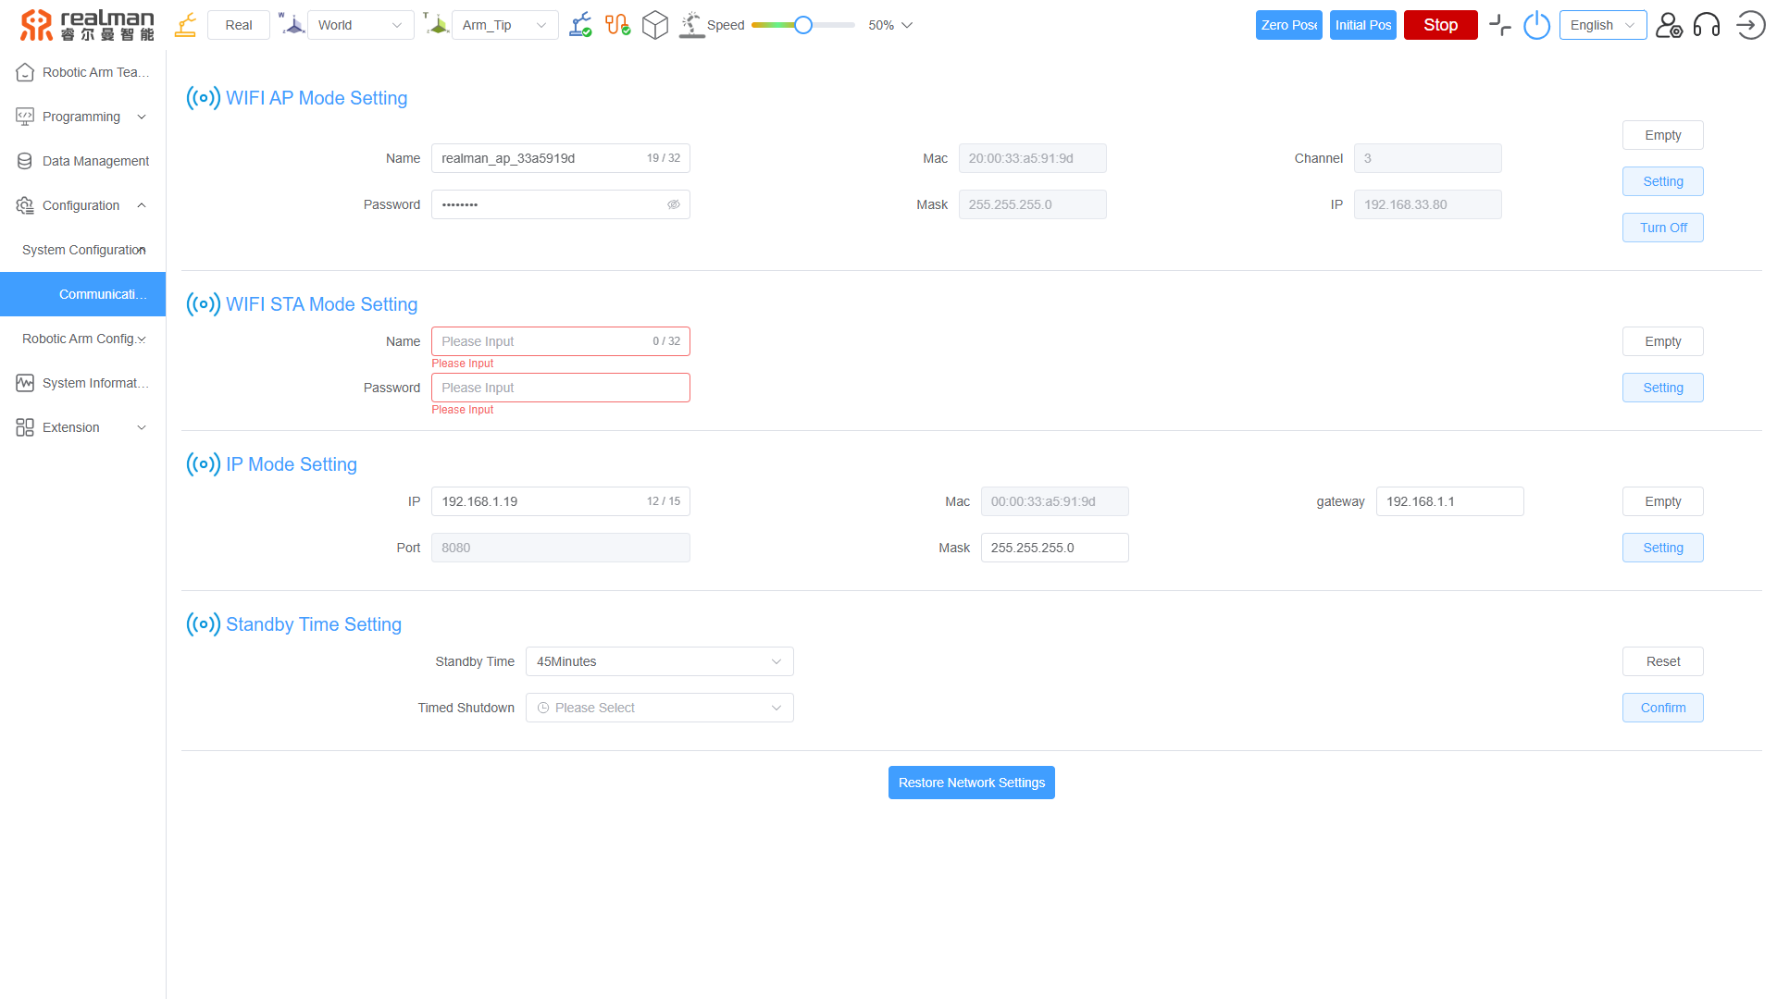Click the fullscreen corners icon
The height and width of the screenshot is (999, 1777).
(1499, 25)
